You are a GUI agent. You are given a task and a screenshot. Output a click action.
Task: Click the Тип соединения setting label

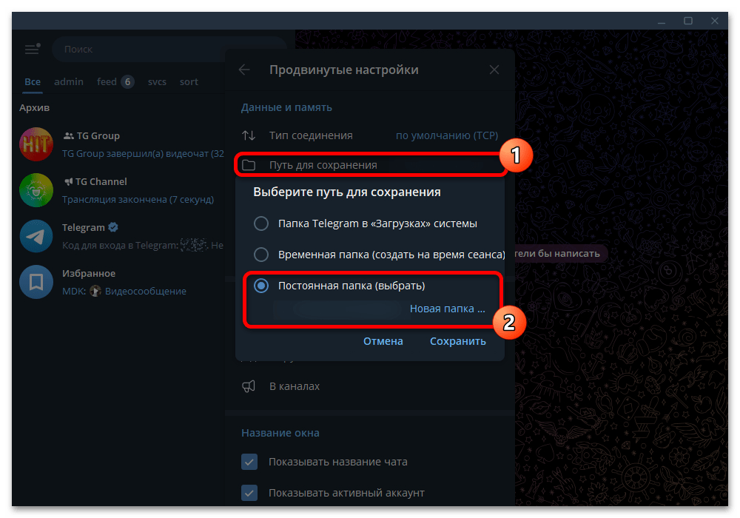coord(311,136)
